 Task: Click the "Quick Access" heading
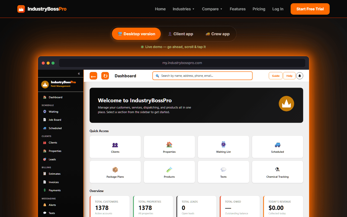[x=99, y=131]
